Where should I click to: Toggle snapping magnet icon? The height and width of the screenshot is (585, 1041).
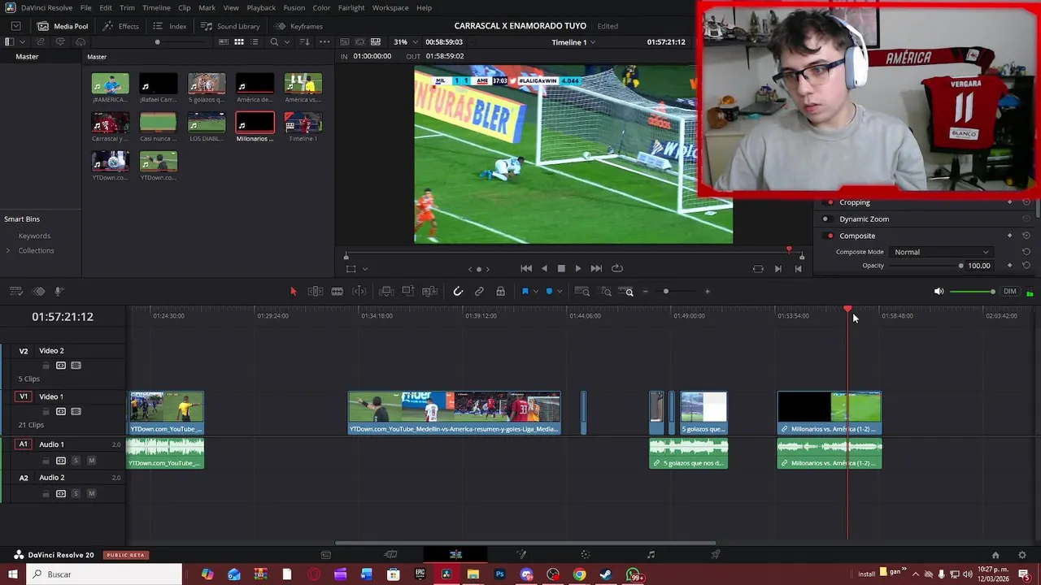458,291
